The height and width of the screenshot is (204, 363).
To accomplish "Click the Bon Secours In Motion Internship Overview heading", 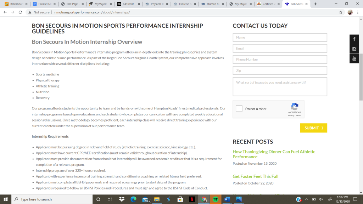I will tap(87, 42).
